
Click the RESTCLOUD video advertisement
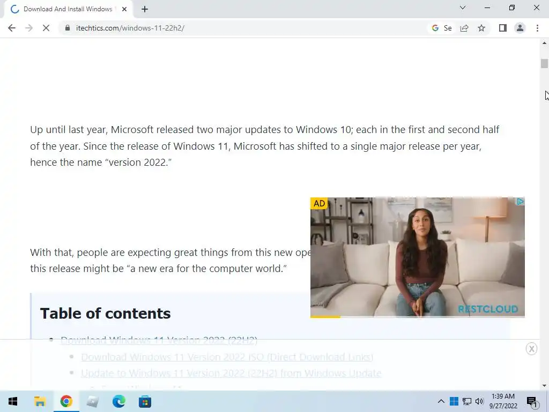pos(417,257)
